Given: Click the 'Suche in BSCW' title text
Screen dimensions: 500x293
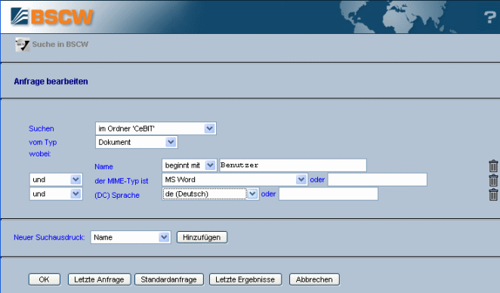Looking at the screenshot, I should coord(60,45).
